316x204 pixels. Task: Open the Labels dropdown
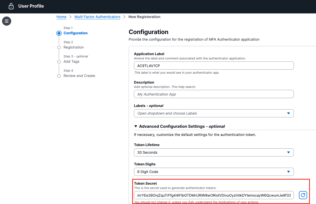[x=214, y=113]
